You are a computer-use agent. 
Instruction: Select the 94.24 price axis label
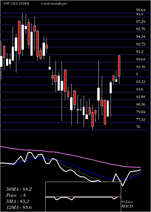coord(141,37)
